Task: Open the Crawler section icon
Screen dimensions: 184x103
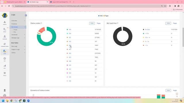Action: tap(5, 37)
